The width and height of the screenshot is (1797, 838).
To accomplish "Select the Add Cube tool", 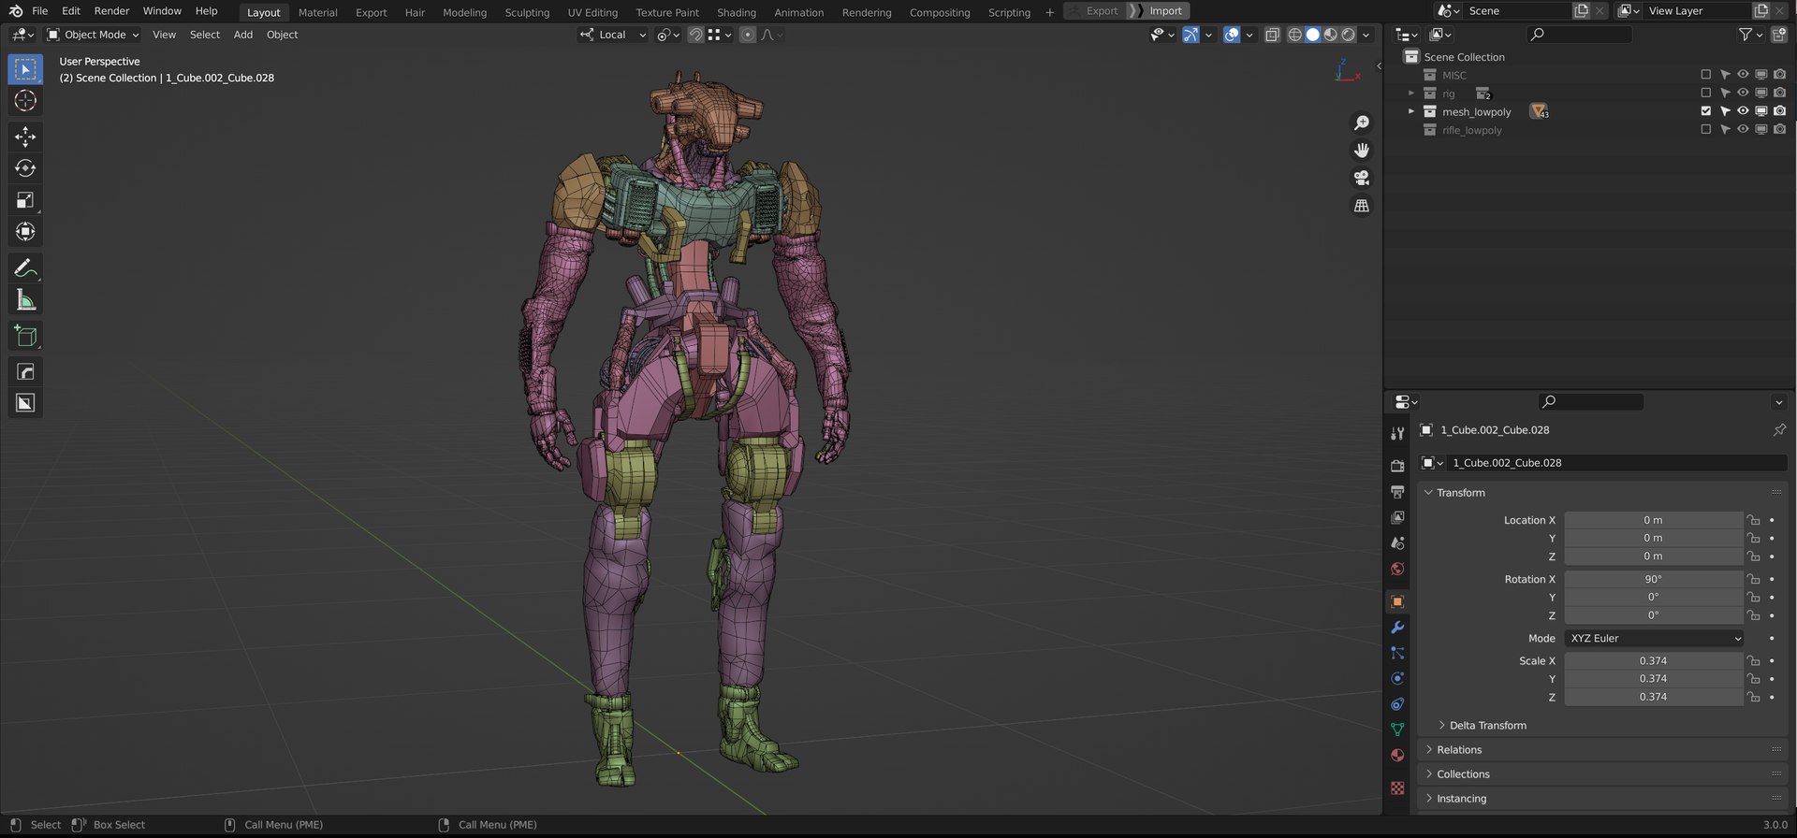I will [25, 336].
